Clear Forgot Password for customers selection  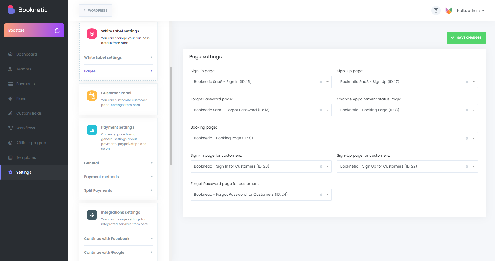321,195
